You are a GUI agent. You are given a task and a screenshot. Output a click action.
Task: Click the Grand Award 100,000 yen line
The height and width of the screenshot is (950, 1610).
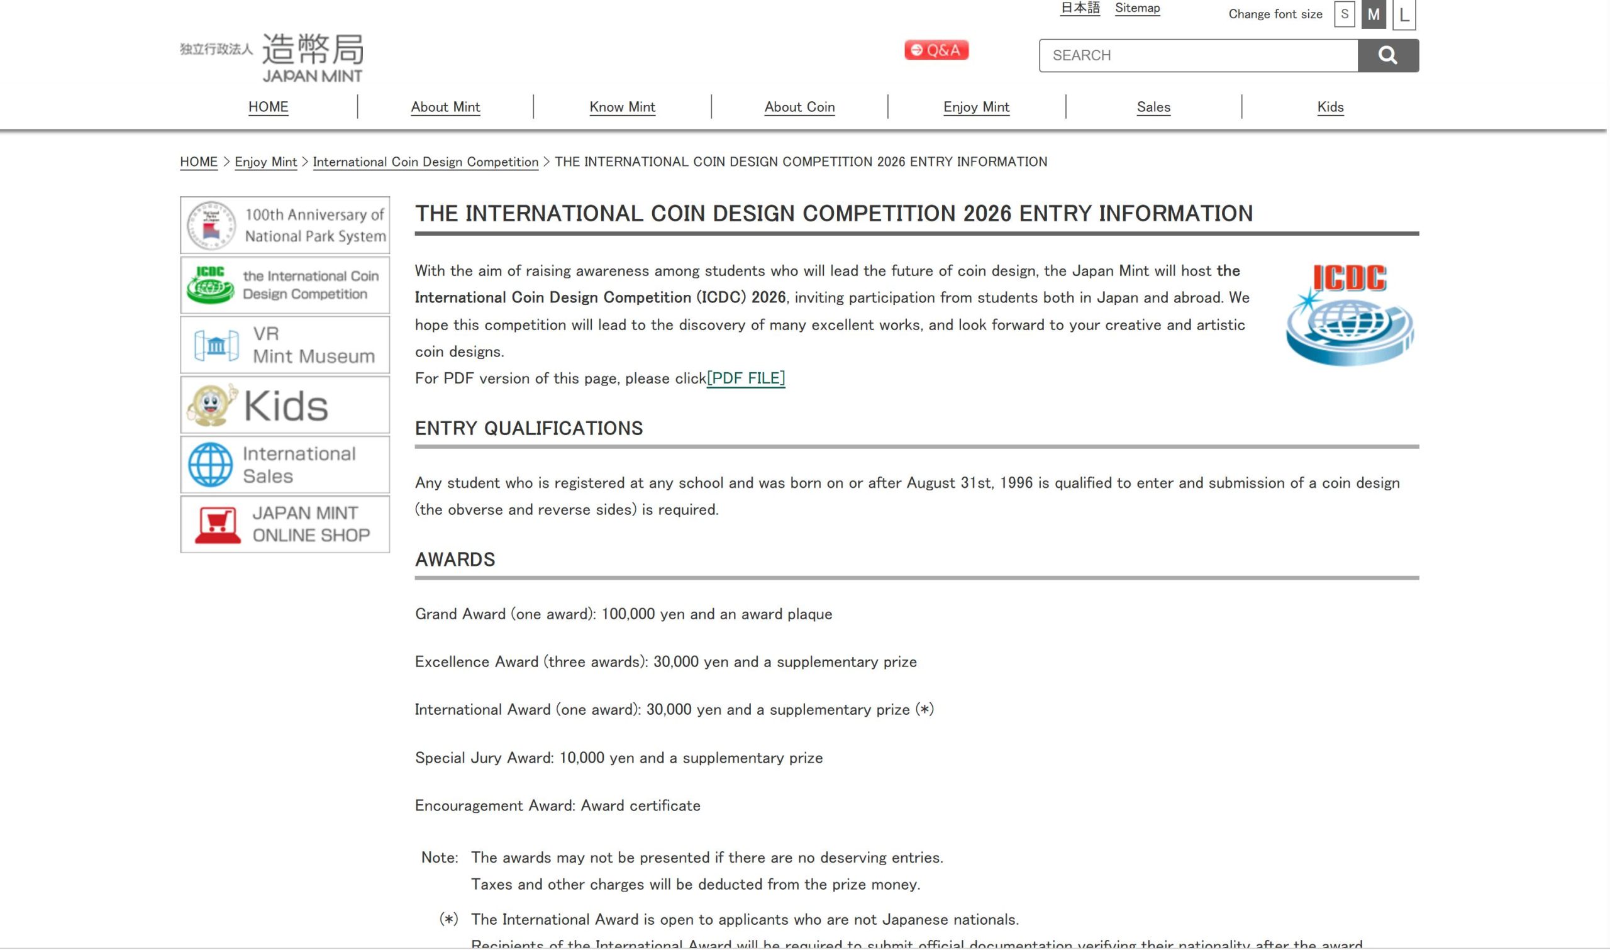pos(623,614)
